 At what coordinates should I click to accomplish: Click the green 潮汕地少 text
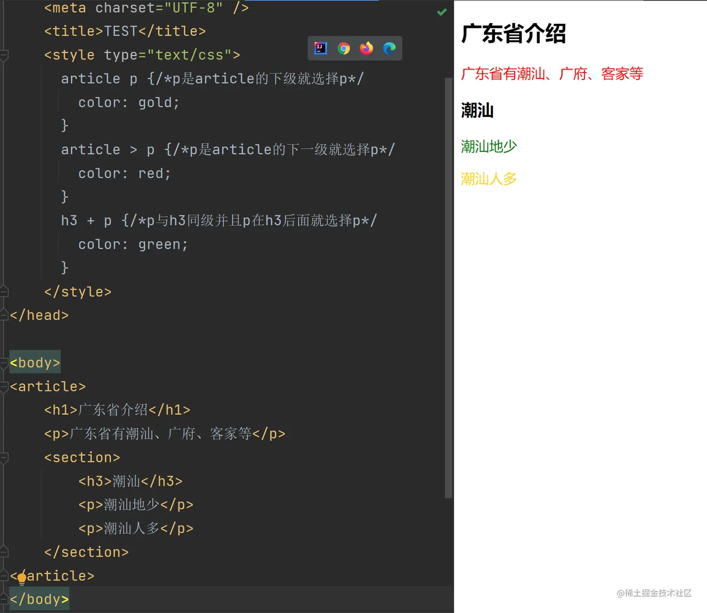point(488,146)
